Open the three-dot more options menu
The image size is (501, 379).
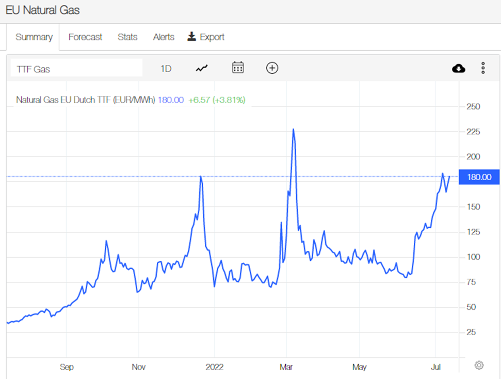click(483, 68)
